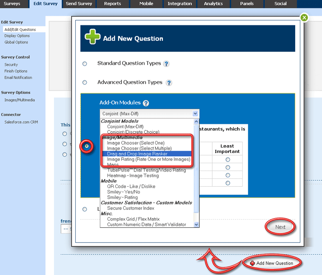
Task: Select the Add-On Modules radio button
Action: click(x=86, y=146)
